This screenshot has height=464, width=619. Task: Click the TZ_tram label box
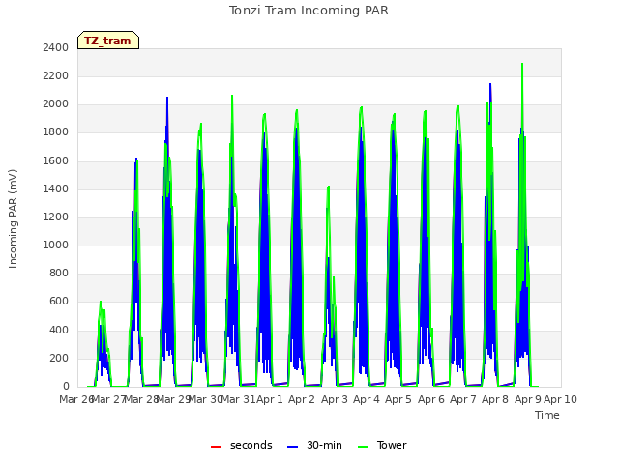[108, 41]
